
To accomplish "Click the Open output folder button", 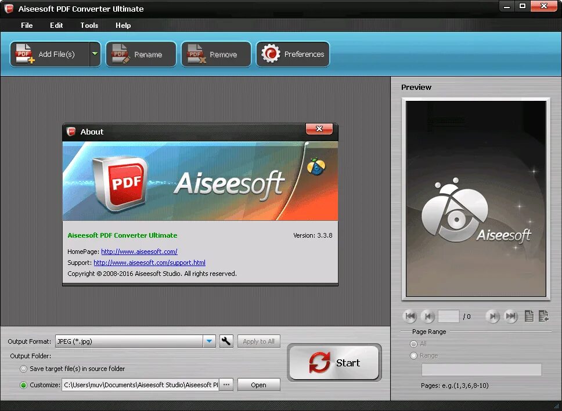I will (258, 384).
